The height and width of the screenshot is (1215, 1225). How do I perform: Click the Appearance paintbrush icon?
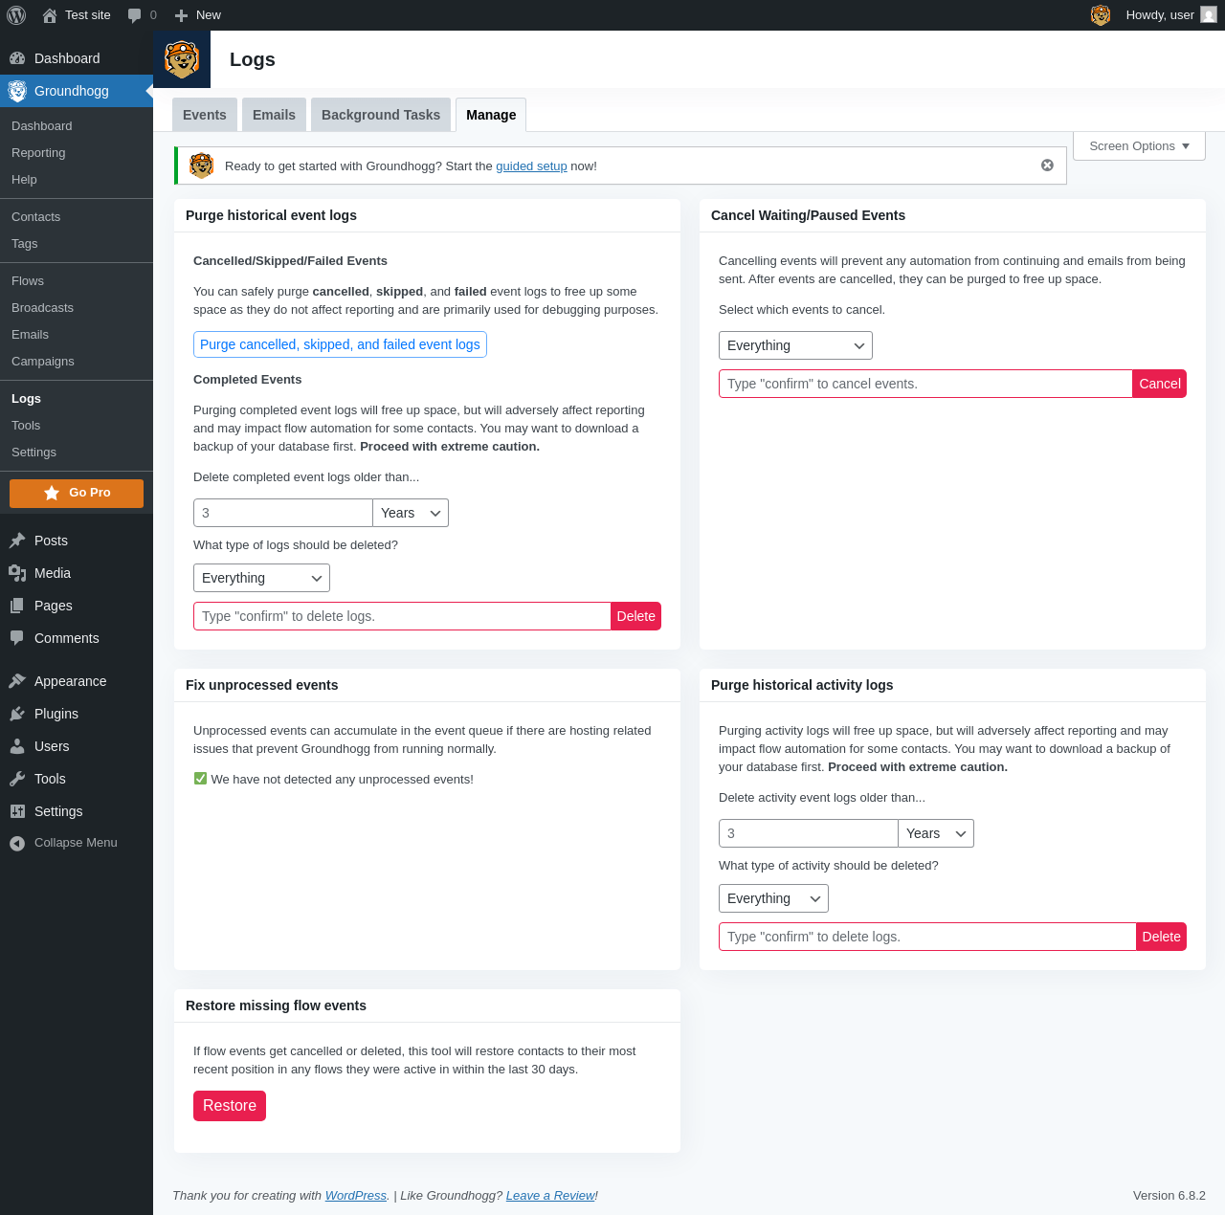click(17, 681)
